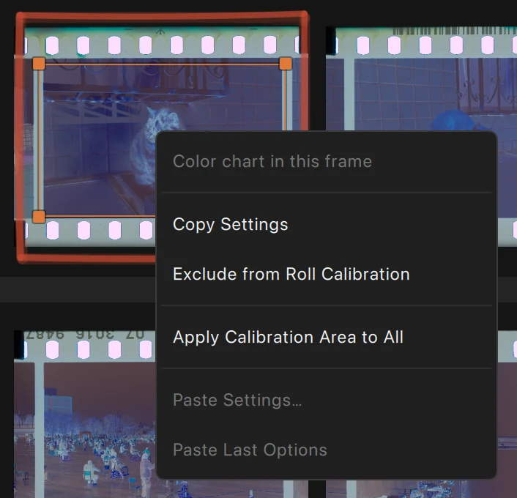Choose Copy Settings from context menu
This screenshot has height=498, width=517.
(327, 225)
